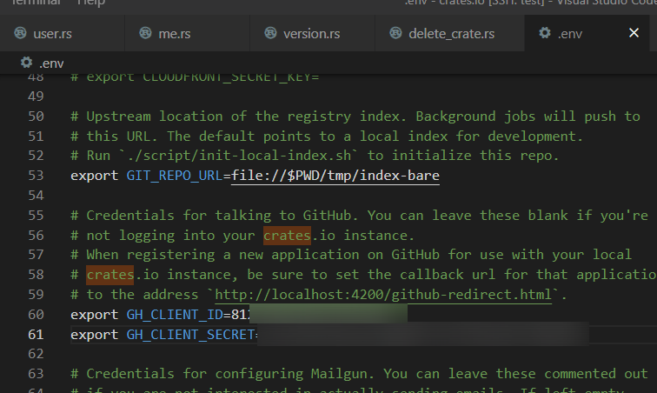Click the Rust file icon on user.rs tab
The width and height of the screenshot is (657, 393).
[18, 34]
